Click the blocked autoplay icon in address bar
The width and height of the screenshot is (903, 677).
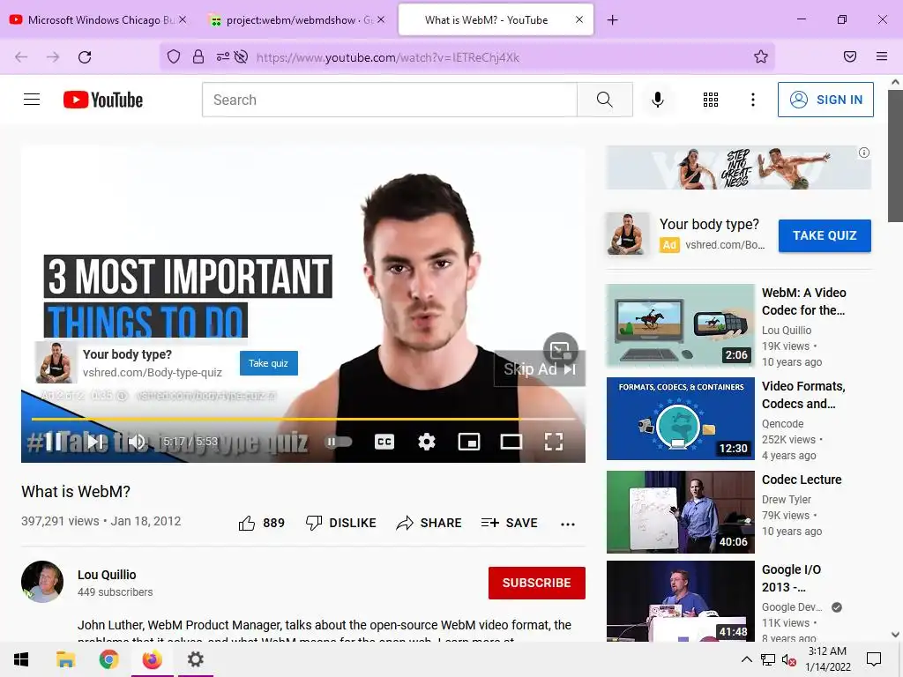click(242, 56)
